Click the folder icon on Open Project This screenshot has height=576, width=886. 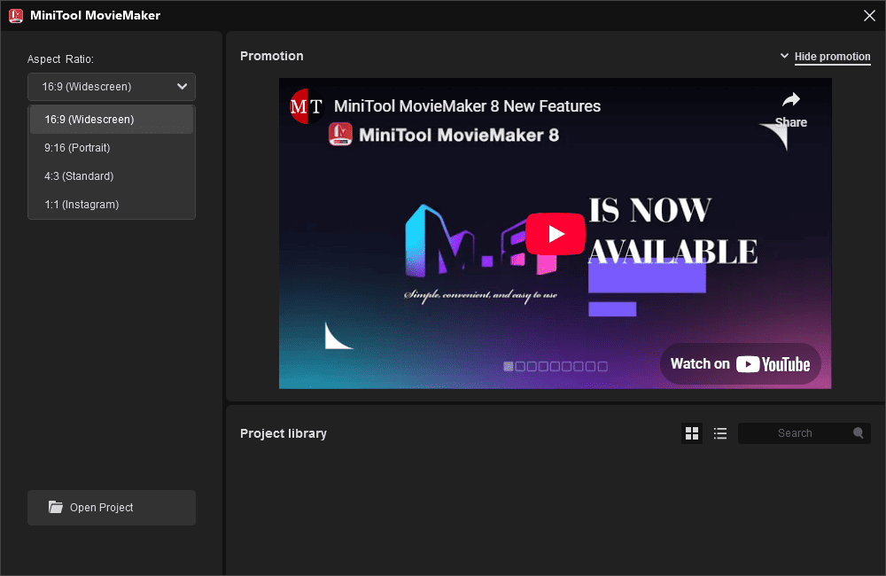point(55,507)
